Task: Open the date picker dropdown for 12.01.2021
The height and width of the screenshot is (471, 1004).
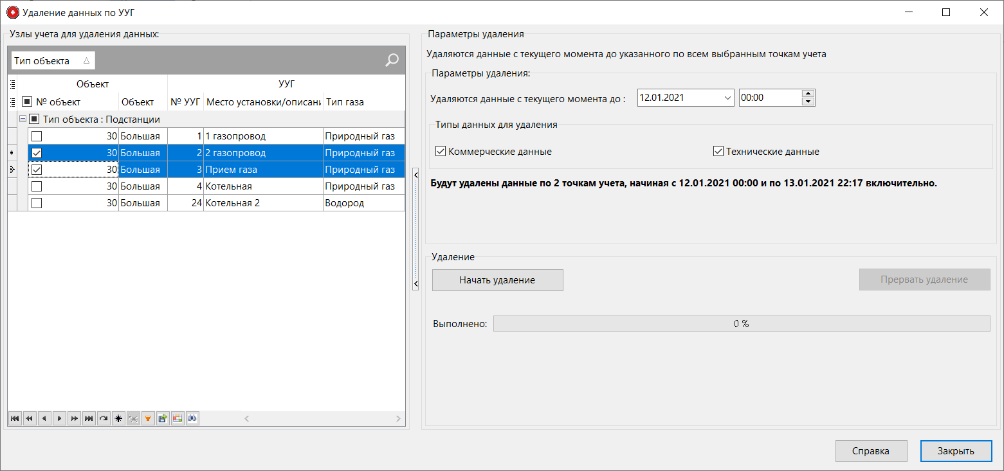Action: [729, 97]
